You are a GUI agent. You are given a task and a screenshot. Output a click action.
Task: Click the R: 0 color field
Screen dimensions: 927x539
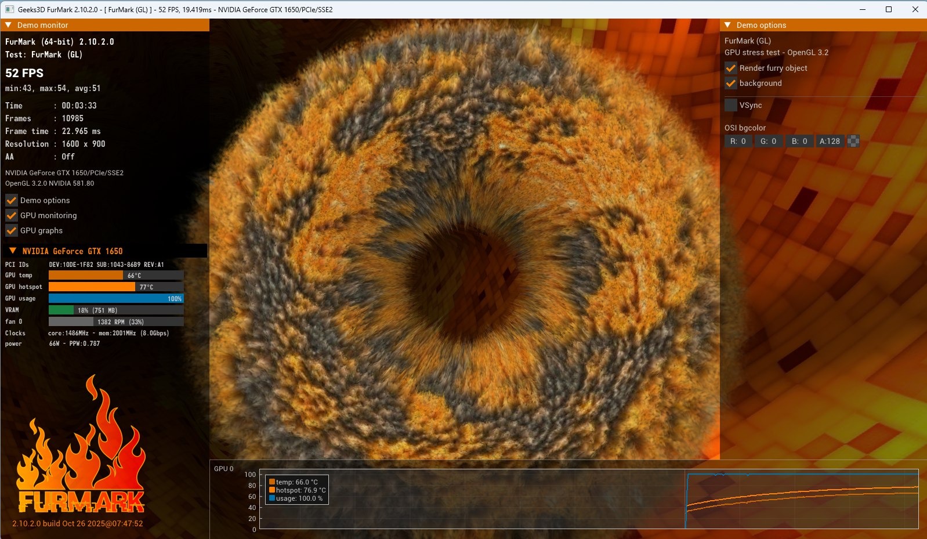coord(738,141)
